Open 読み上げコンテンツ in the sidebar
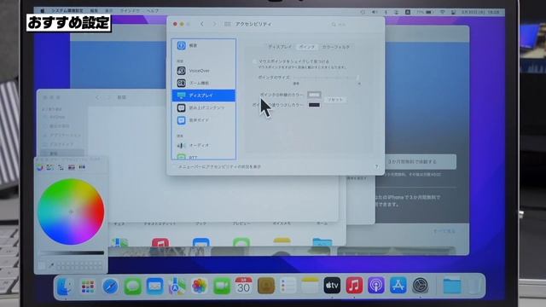This screenshot has height=307, width=546. click(x=204, y=108)
